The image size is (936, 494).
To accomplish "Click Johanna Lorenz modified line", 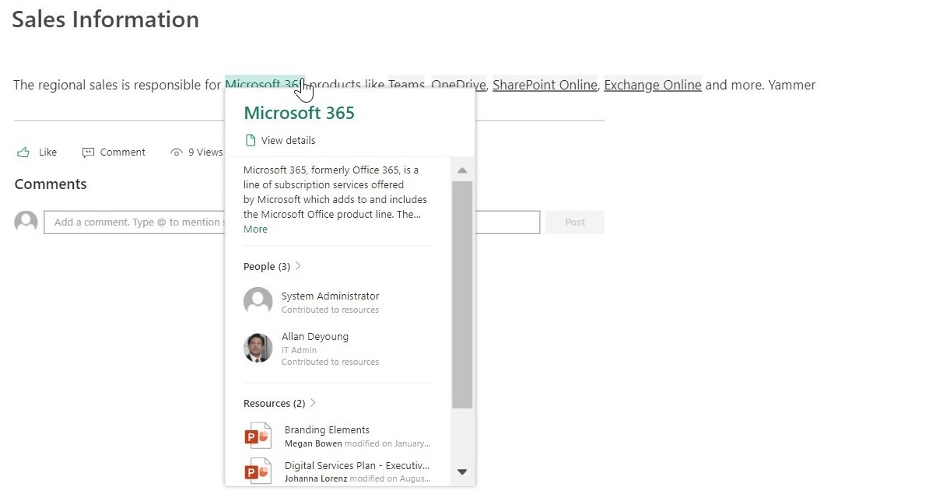I will pos(357,478).
